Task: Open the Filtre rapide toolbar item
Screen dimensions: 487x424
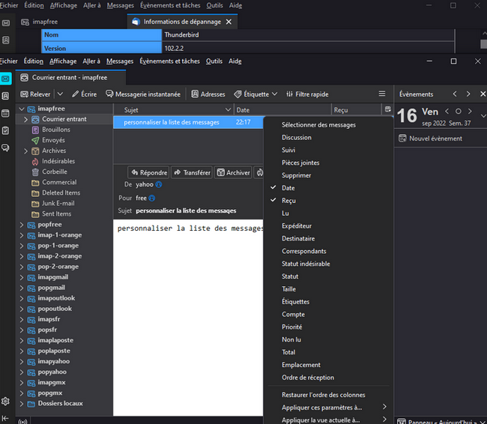Action: tap(306, 94)
